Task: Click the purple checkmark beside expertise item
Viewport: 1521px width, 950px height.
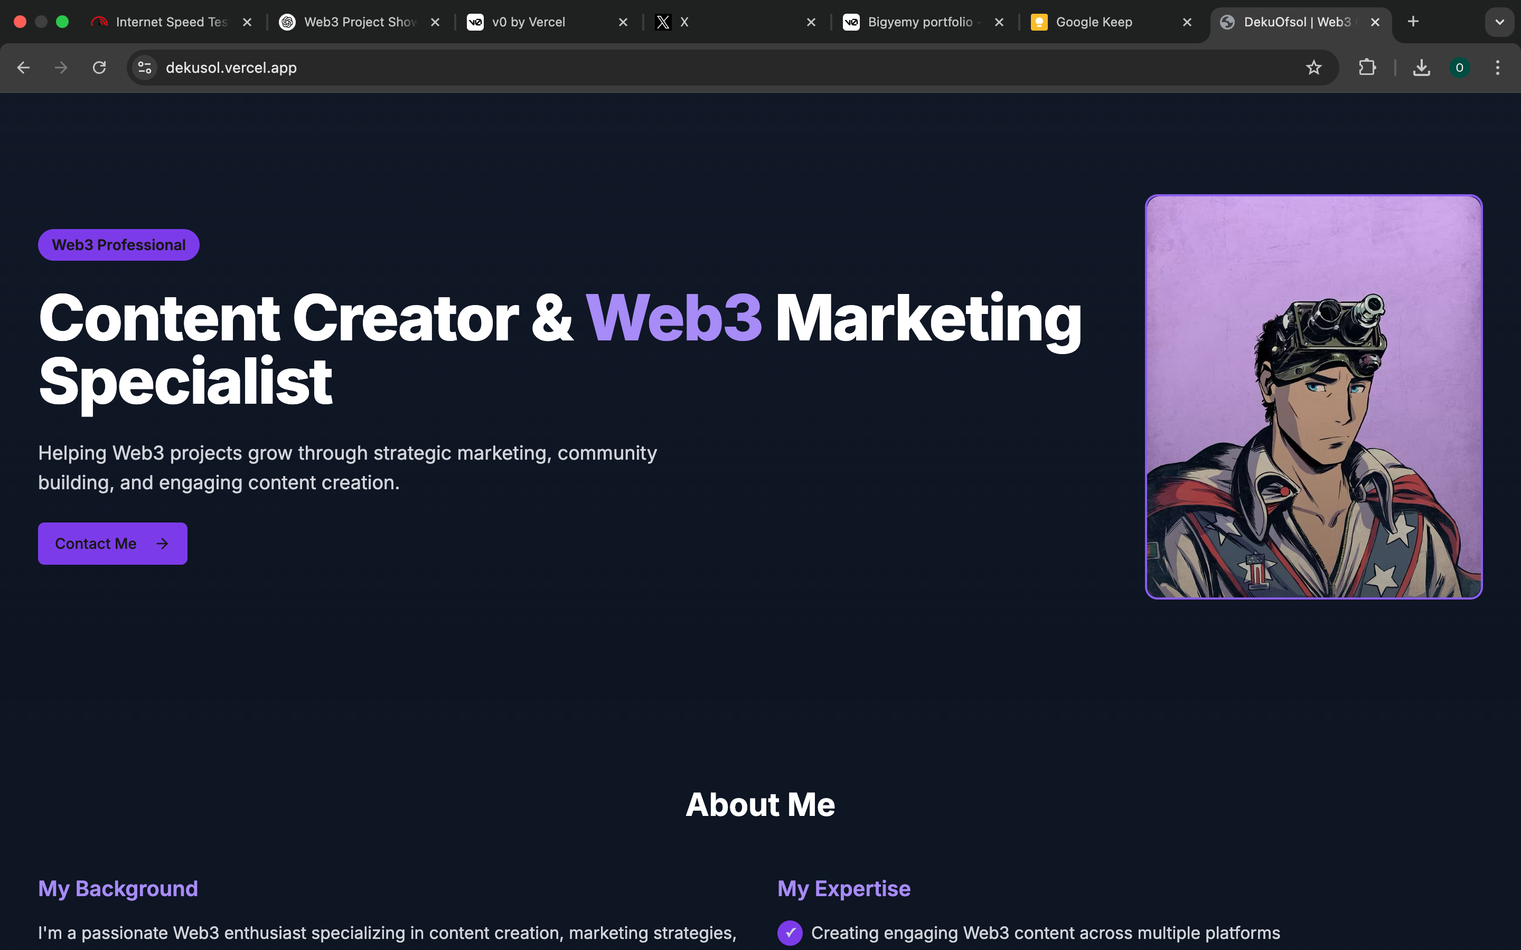Action: point(790,933)
